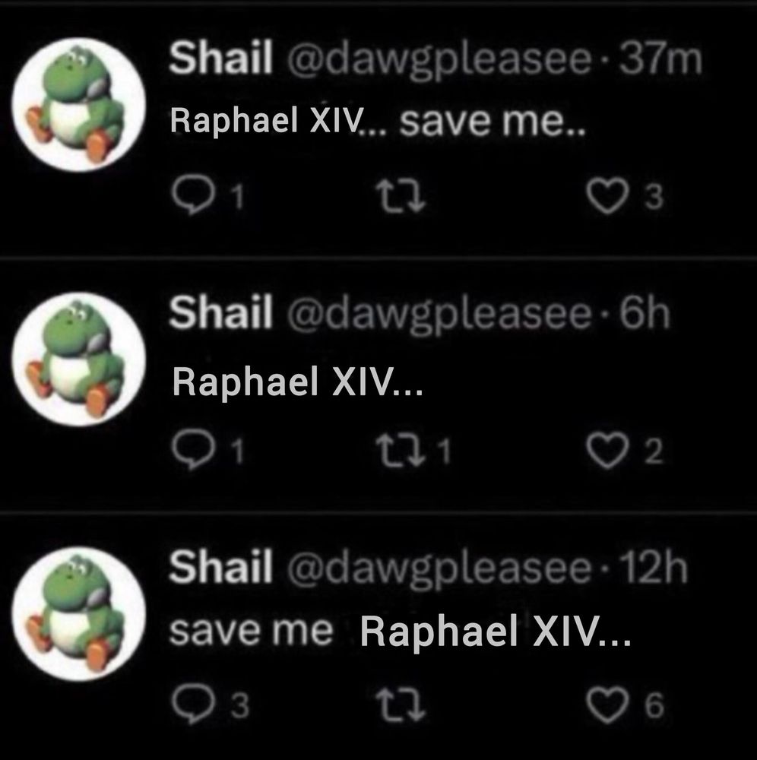Open Yoshi avatar on the 12h tweet
The width and height of the screenshot is (757, 760).
(79, 614)
